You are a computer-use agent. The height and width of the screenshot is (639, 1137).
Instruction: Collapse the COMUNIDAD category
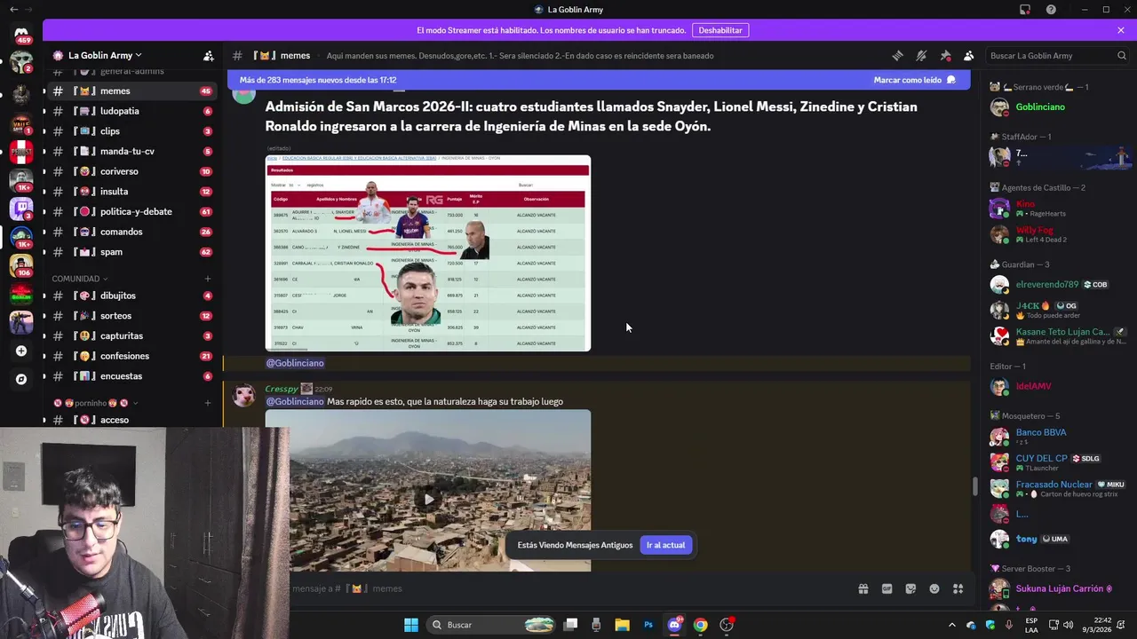coord(80,279)
